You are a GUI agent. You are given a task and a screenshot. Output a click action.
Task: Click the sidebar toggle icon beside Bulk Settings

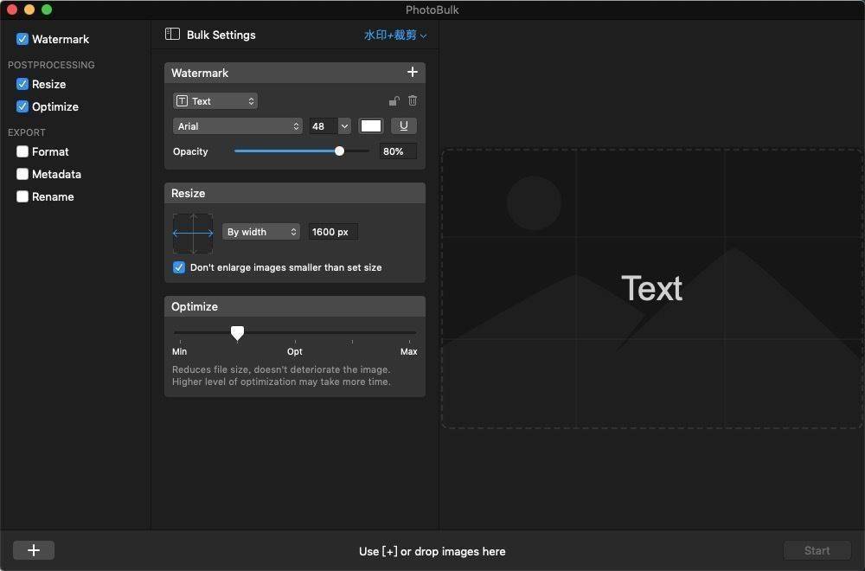point(172,35)
